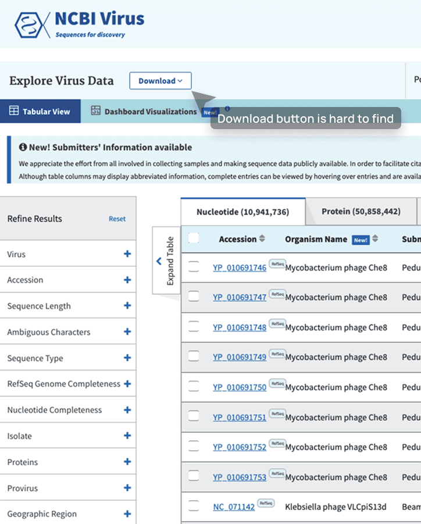Viewport: 421px width, 524px height.
Task: Check the box for YP_010691750
Action: click(x=194, y=386)
